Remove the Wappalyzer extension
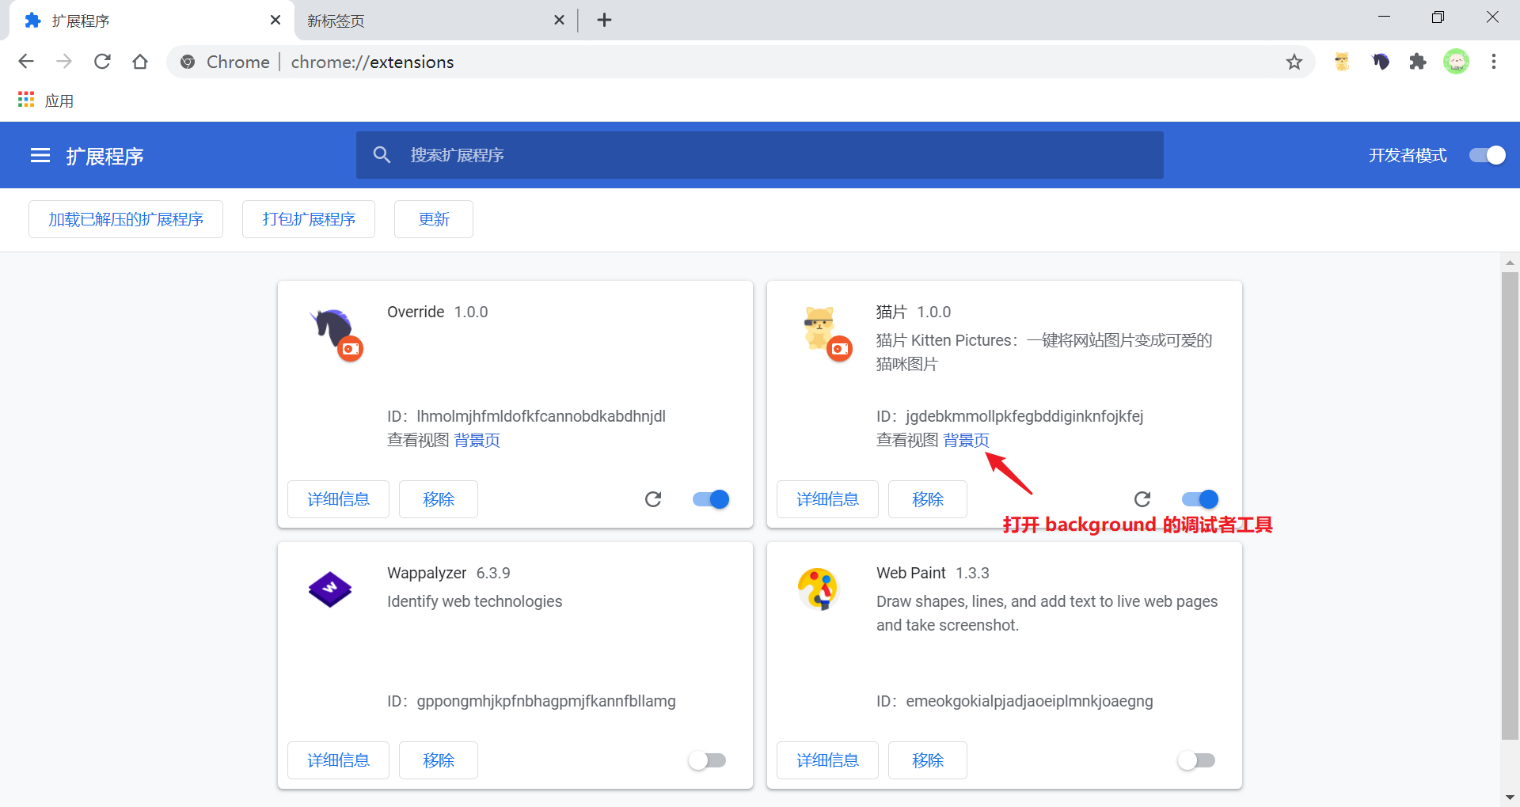The width and height of the screenshot is (1520, 807). click(x=439, y=760)
